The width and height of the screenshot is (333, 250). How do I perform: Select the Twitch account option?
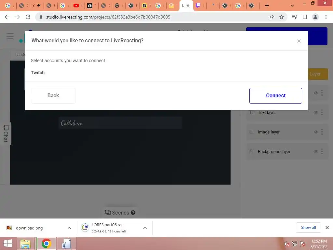(38, 73)
